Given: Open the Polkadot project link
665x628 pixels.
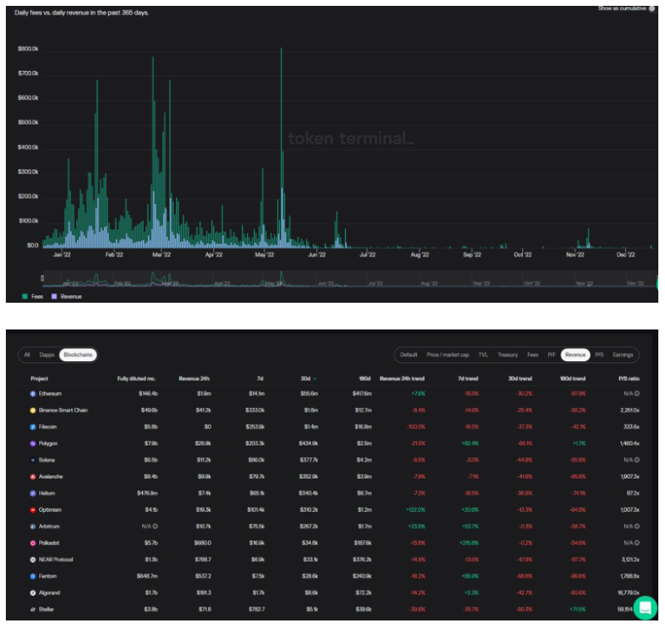Looking at the screenshot, I should 49,543.
